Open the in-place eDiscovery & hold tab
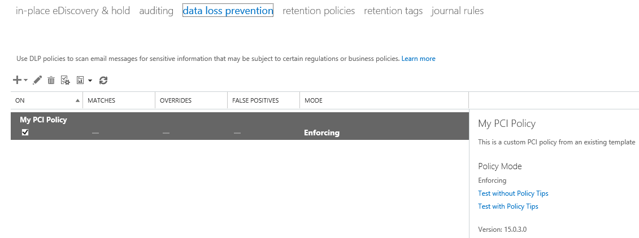This screenshot has width=639, height=238. click(x=73, y=11)
